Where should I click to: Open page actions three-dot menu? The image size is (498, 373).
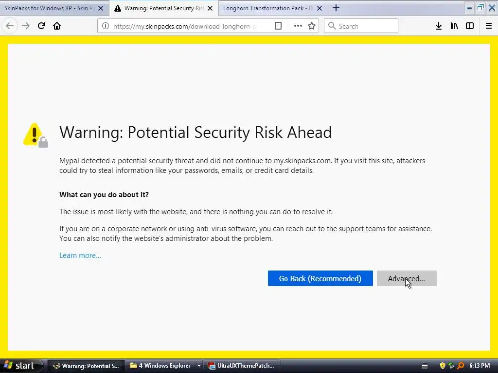(x=298, y=26)
